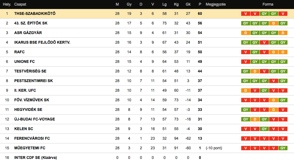Click the green GY form badge for KELEN SC
294x162 pixels.
tap(264, 129)
